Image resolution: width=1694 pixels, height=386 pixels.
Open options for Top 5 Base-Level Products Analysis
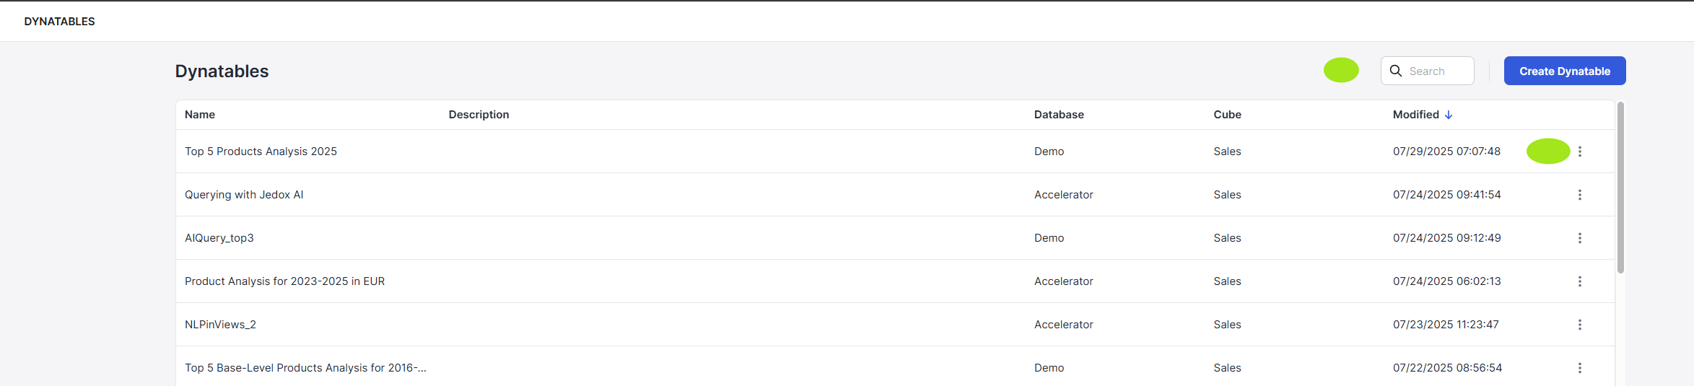click(x=1579, y=368)
